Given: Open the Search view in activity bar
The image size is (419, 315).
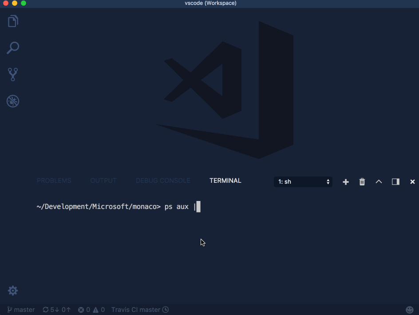Looking at the screenshot, I should coord(13,48).
